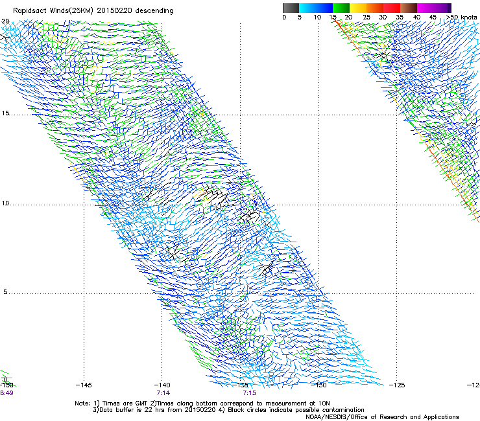The width and height of the screenshot is (480, 421).
Task: Select the yellow 20-25 knots color segment
Action: tap(358, 8)
